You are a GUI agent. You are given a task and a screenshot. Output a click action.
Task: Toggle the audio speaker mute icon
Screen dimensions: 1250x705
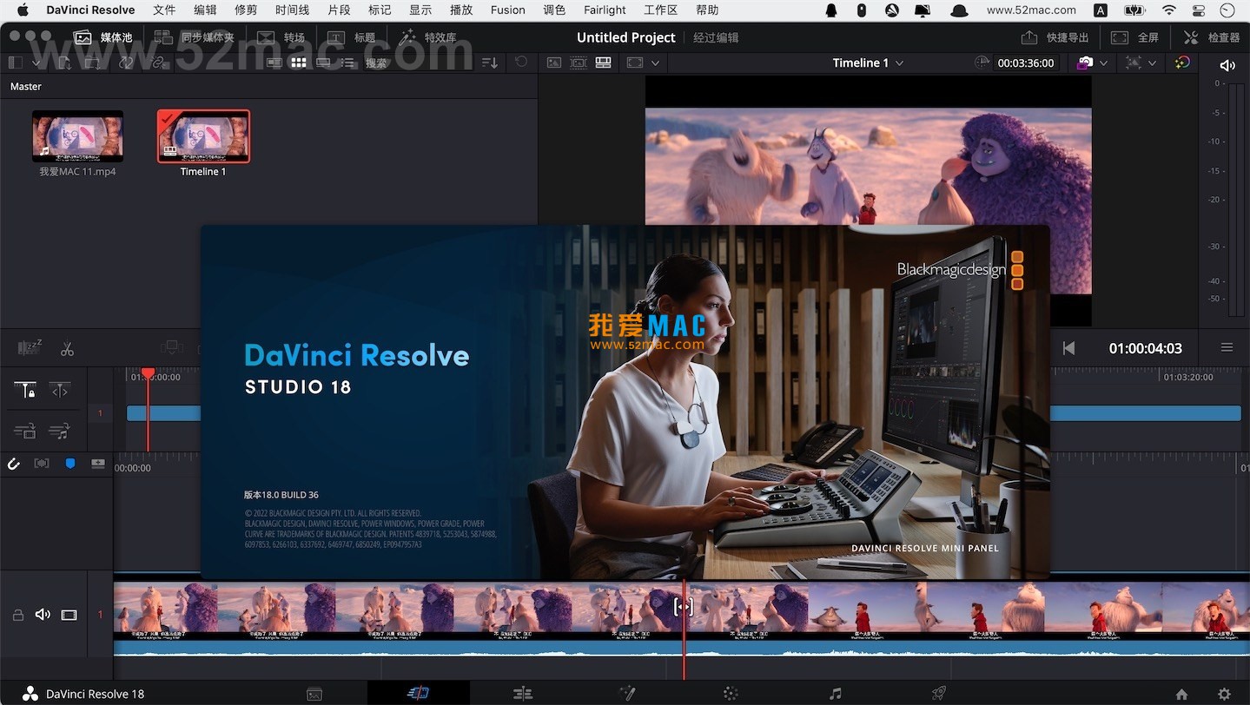tap(1227, 65)
